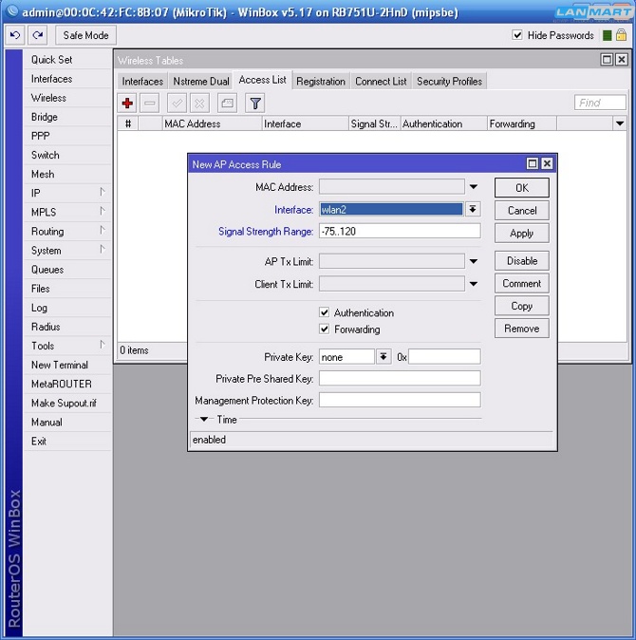Click the Private Pre Shared Key field
The width and height of the screenshot is (636, 640).
(x=400, y=378)
